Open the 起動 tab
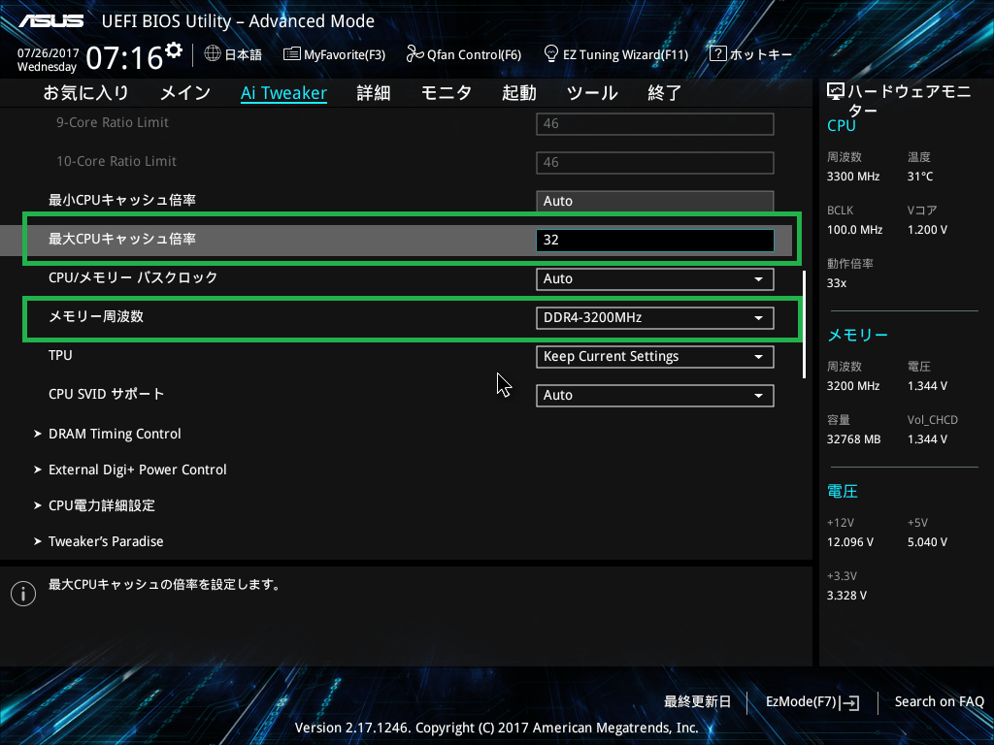Screen dimensions: 994x745 519,93
